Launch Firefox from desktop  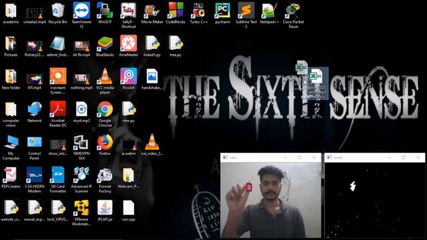105,145
